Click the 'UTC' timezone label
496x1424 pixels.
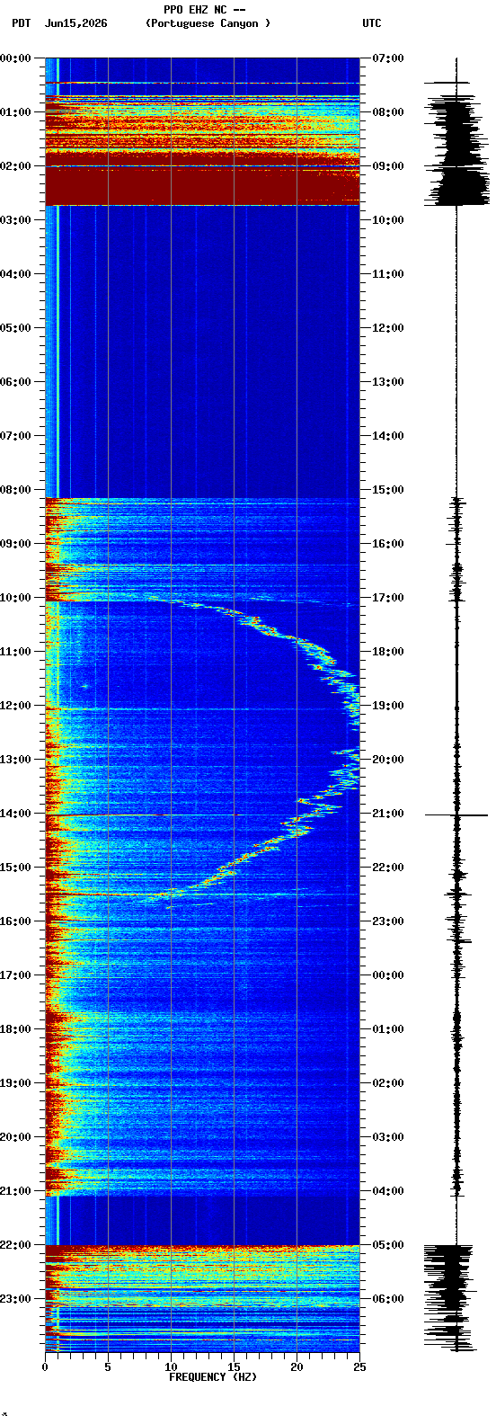pos(372,23)
